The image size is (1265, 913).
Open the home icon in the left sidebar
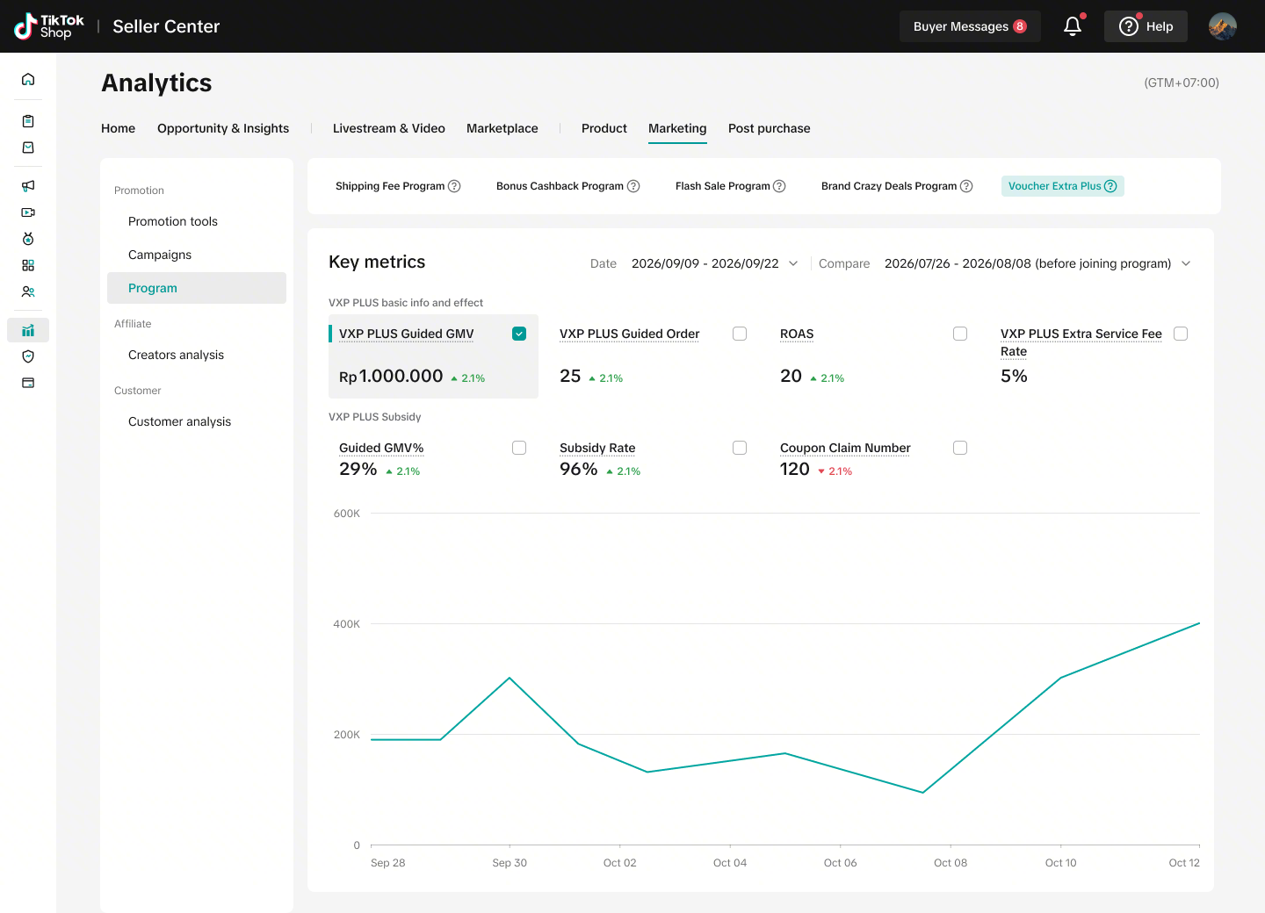[28, 79]
